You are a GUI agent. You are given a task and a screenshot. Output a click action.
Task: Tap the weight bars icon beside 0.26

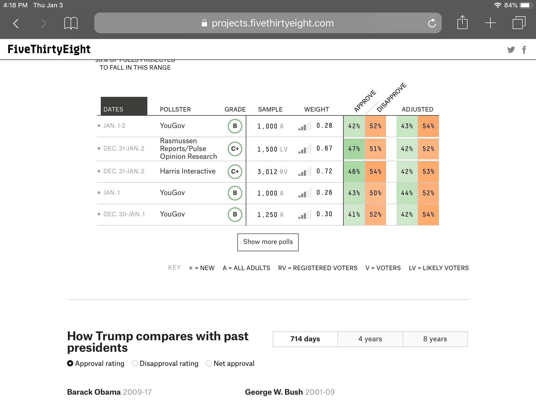pos(305,193)
